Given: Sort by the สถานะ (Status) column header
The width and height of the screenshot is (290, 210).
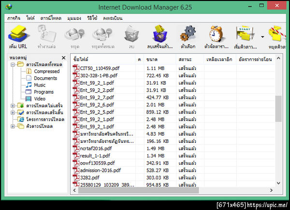Looking at the screenshot, I should coord(190,59).
